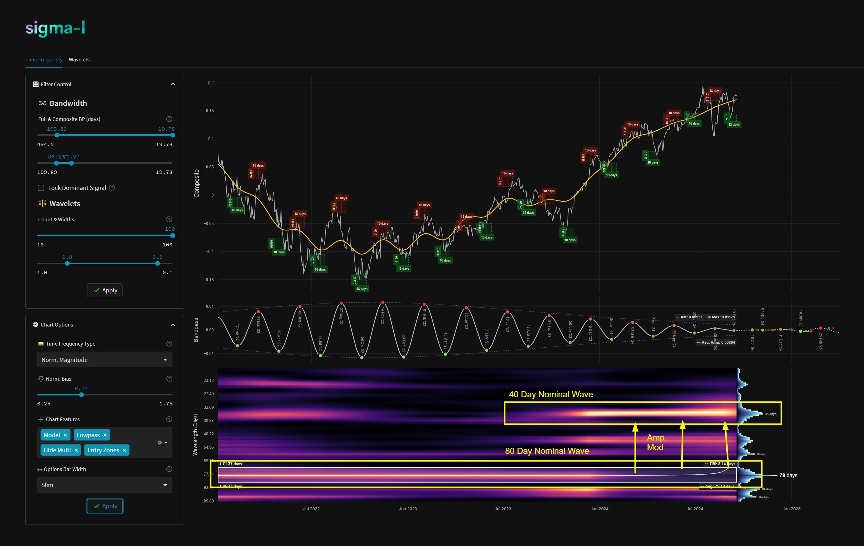Click the 0.8 width slider handle
The height and width of the screenshot is (546, 864).
click(x=67, y=264)
